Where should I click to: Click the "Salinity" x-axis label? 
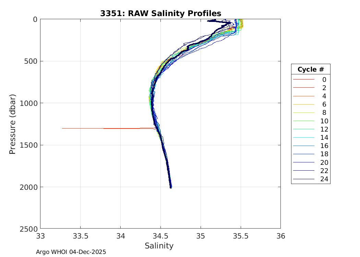(x=159, y=246)
